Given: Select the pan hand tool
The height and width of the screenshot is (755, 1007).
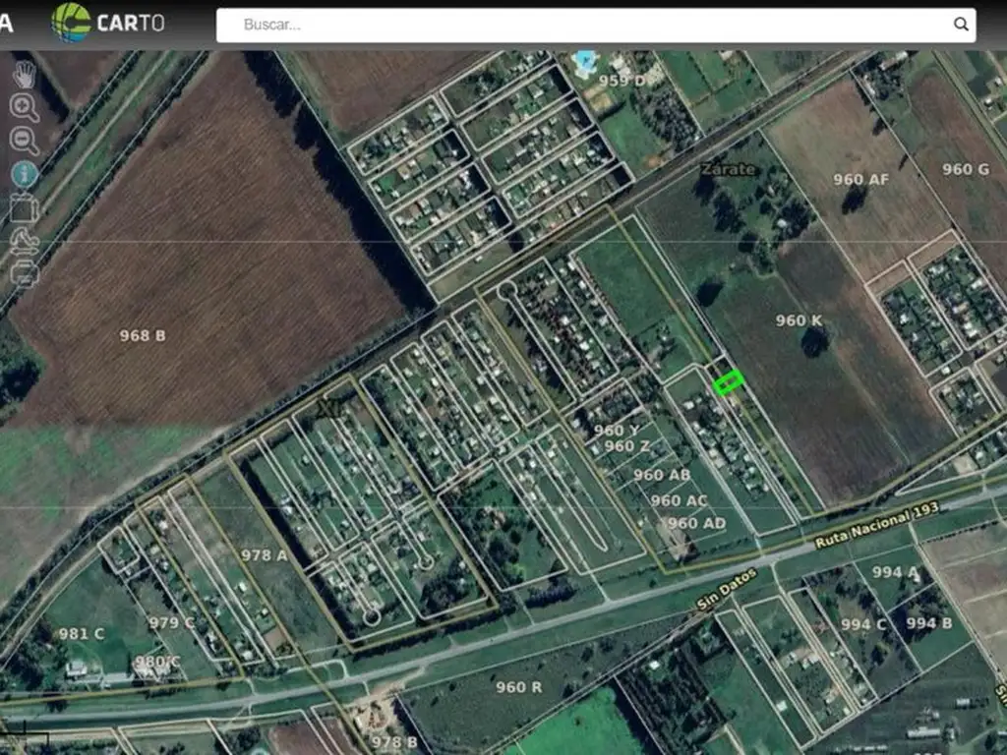Looking at the screenshot, I should click(24, 76).
